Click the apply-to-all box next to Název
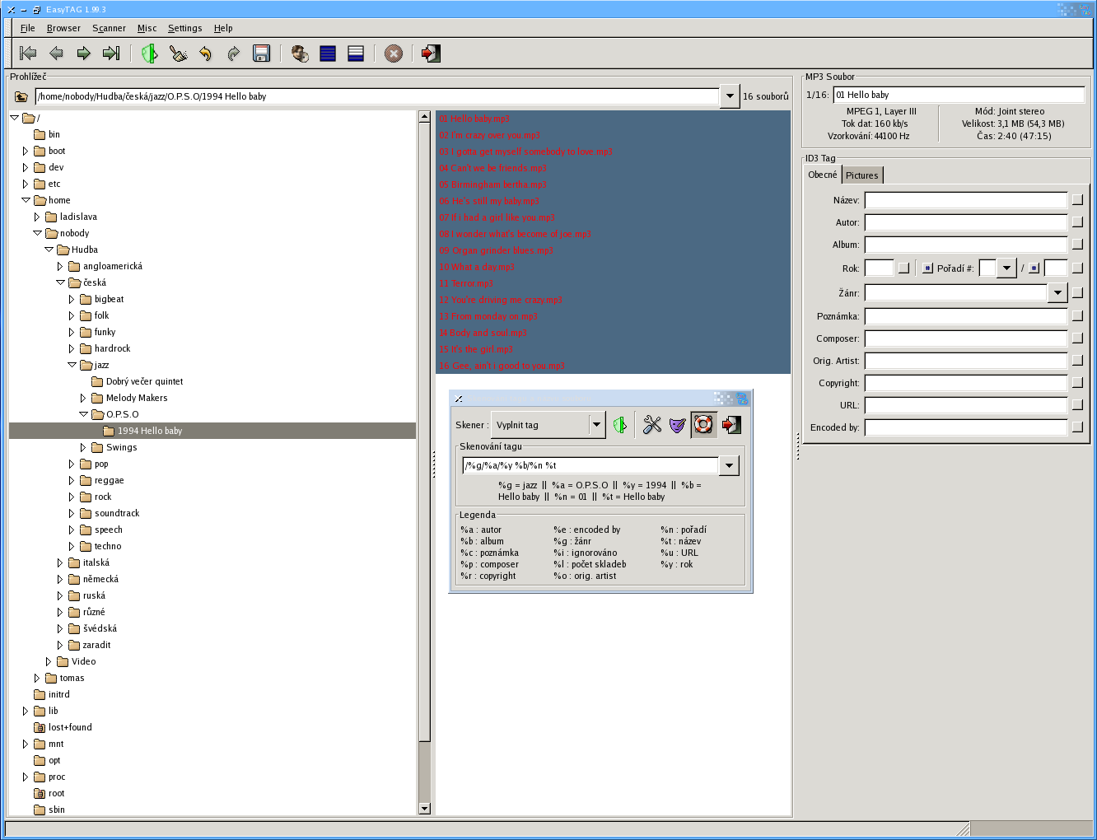 point(1077,200)
